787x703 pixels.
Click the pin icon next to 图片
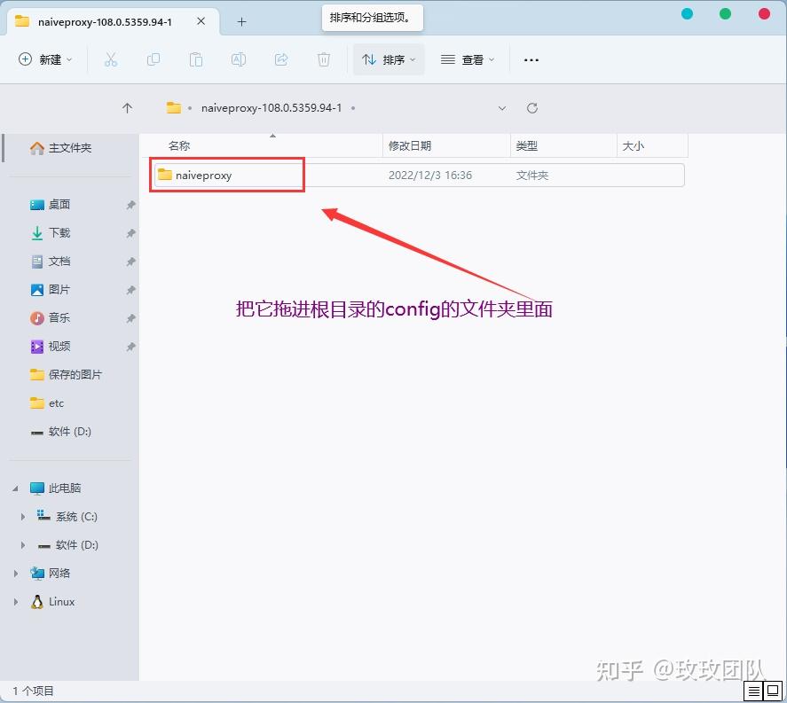tap(130, 290)
